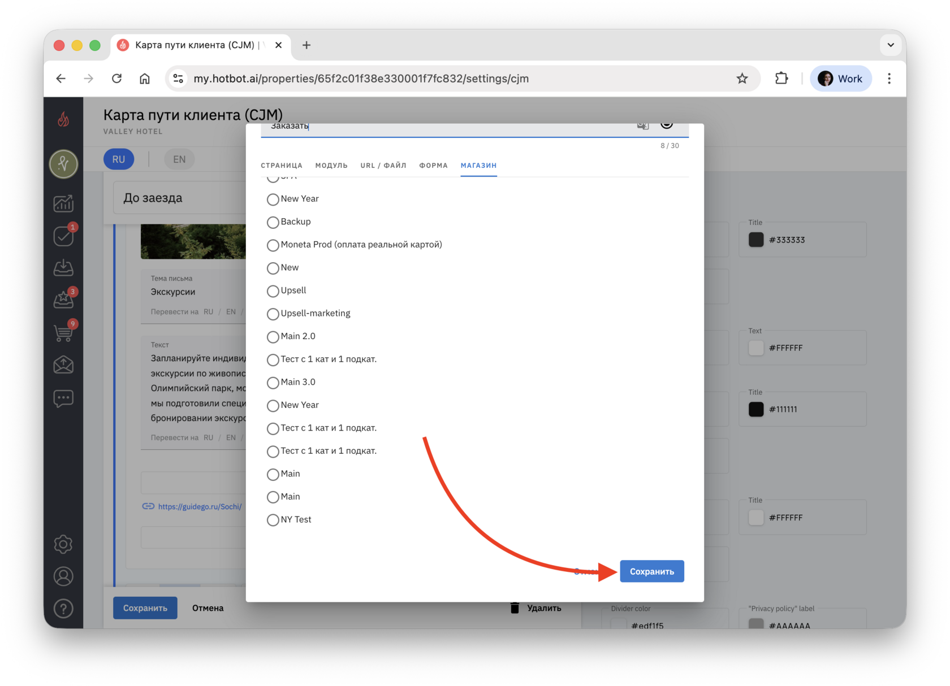Choose the NY Test shop option
This screenshot has width=950, height=686.
pyautogui.click(x=273, y=520)
